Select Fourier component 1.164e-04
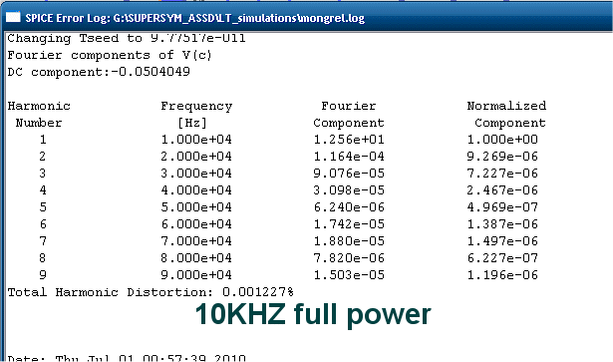 tap(349, 157)
